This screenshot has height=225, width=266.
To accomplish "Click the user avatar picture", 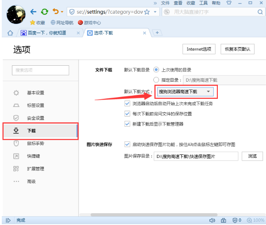I will 16,15.
